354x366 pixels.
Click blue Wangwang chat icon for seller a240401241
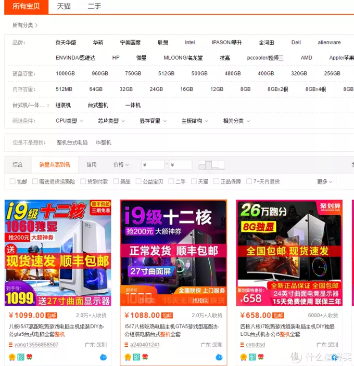[x=219, y=357]
